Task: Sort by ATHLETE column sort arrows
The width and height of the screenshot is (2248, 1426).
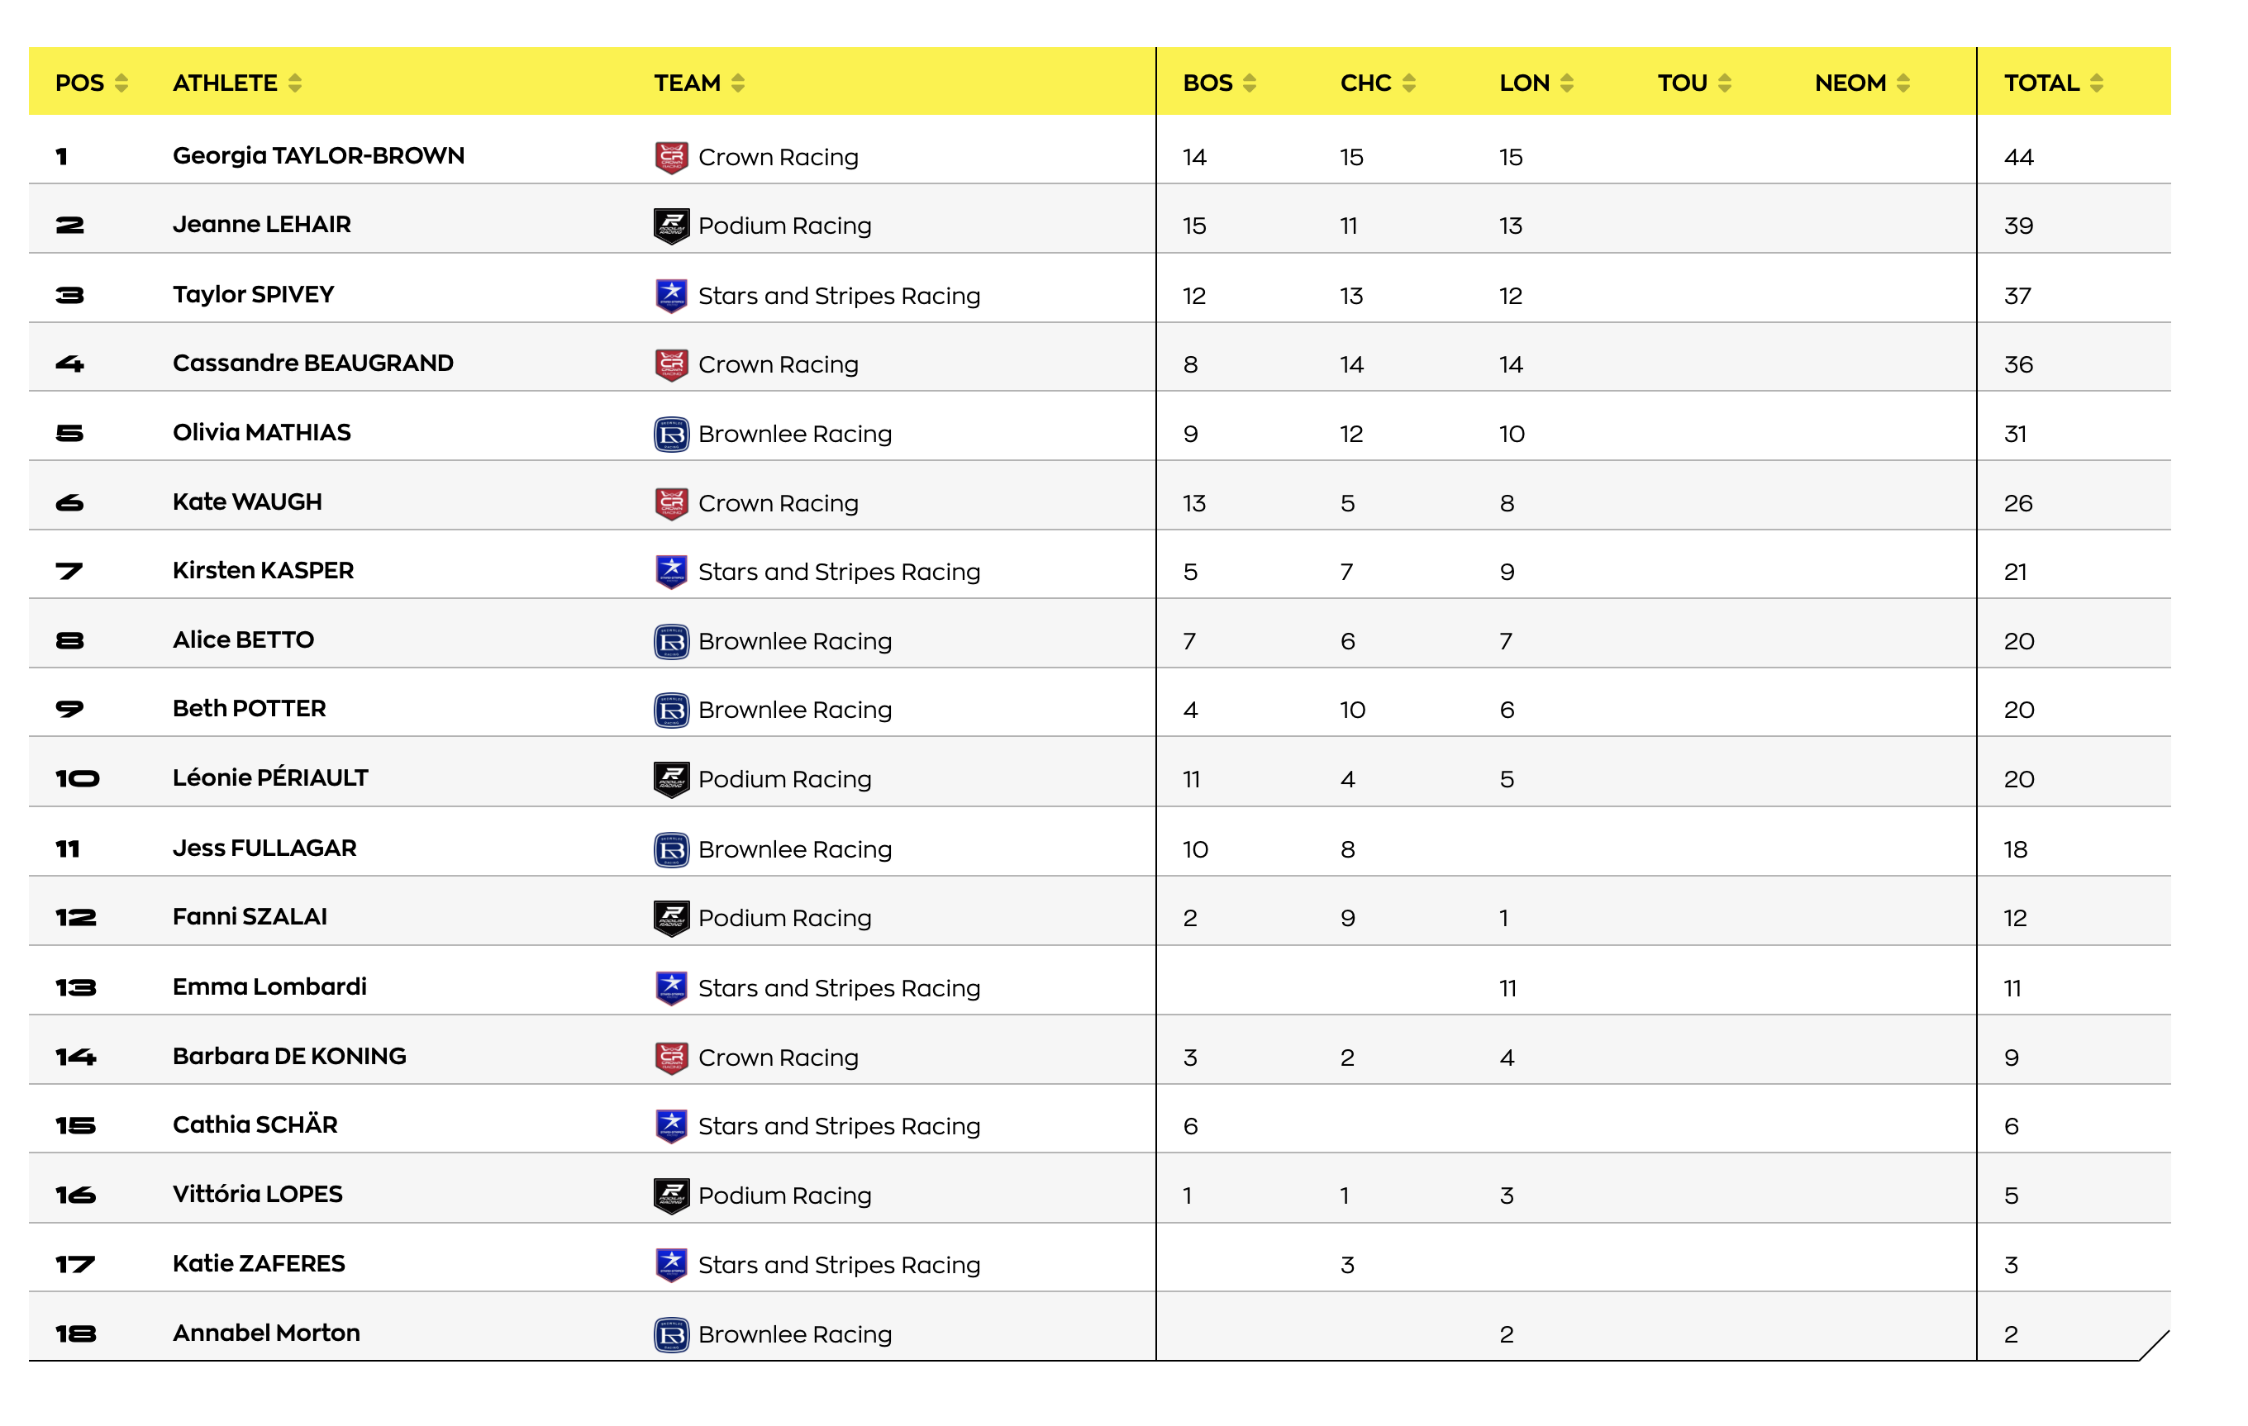Action: point(295,83)
